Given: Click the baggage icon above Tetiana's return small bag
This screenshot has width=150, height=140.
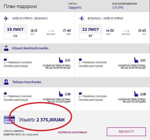Looking at the screenshot, I should click(80, 93).
